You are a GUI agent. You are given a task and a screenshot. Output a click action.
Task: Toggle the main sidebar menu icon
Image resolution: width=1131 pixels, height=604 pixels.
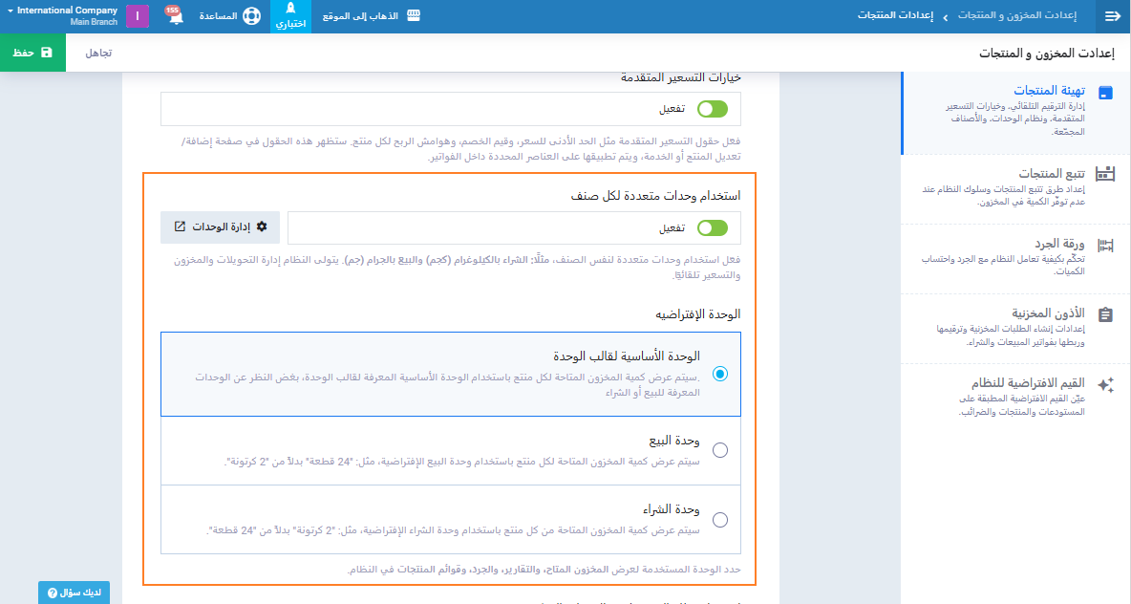coord(1111,16)
